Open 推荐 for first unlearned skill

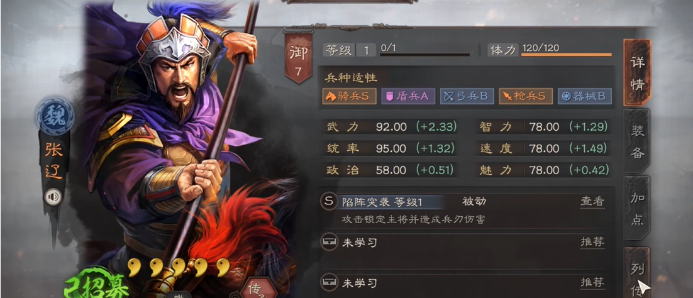click(592, 242)
